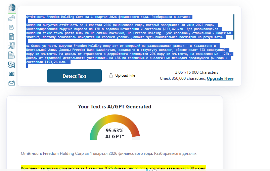Open the summarizer list-document sidebar icon
270x171 pixels.
coord(11,37)
